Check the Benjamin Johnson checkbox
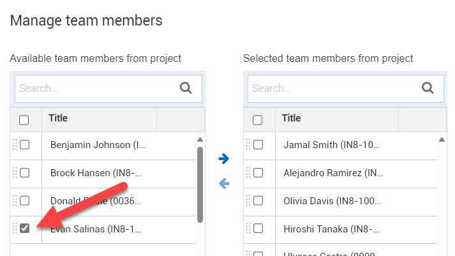The image size is (455, 256). [x=25, y=145]
